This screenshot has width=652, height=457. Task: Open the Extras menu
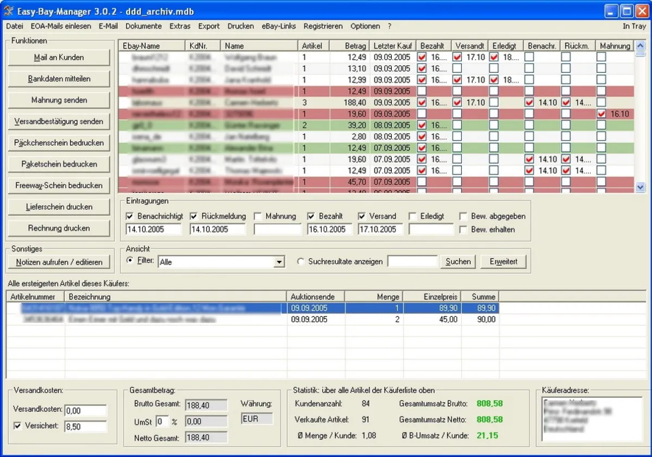point(179,26)
